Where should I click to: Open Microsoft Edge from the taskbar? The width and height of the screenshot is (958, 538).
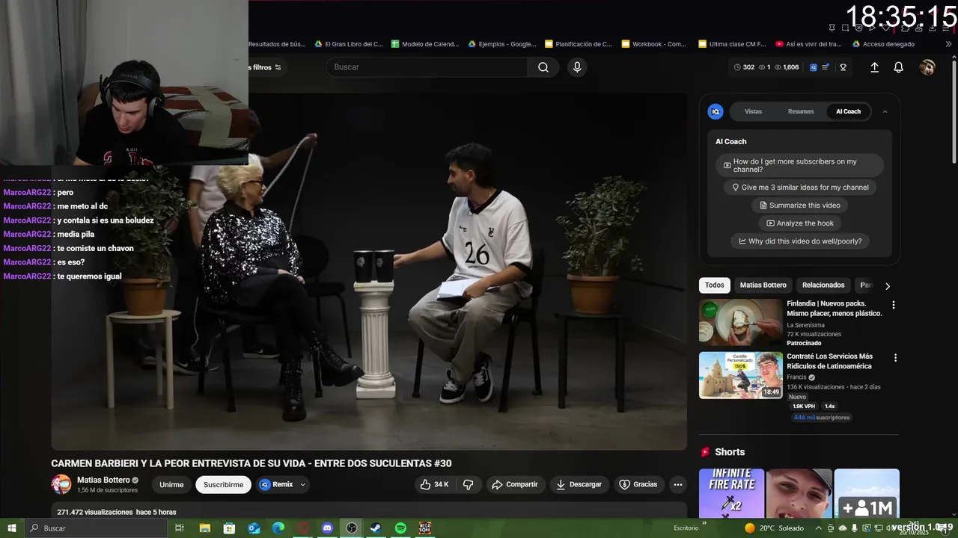coord(278,528)
